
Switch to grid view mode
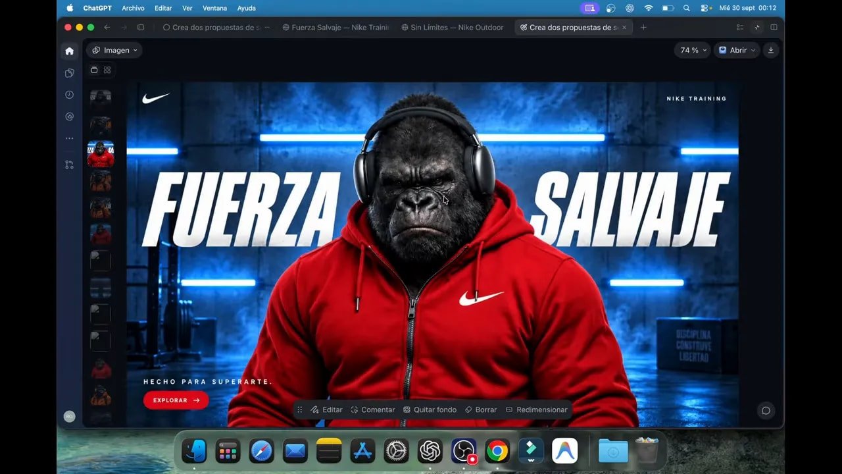(107, 70)
